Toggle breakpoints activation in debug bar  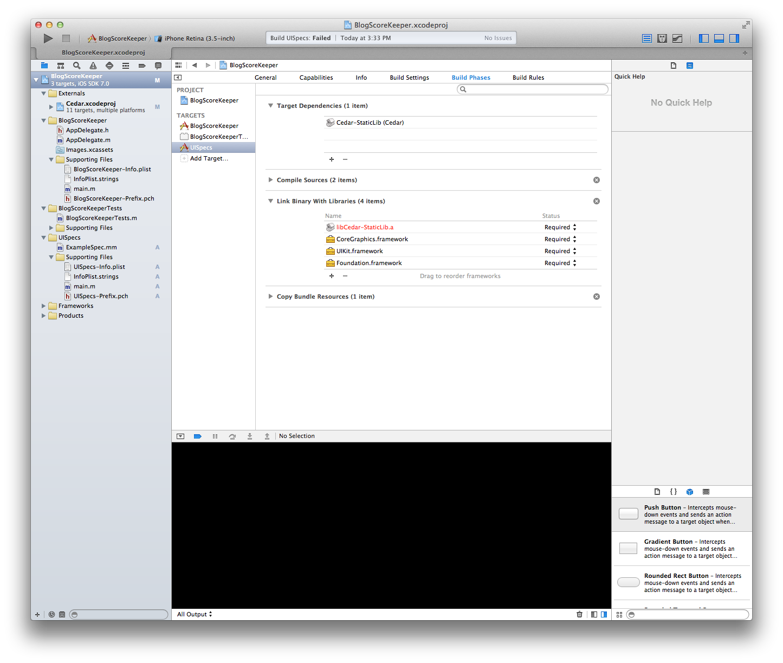point(198,436)
